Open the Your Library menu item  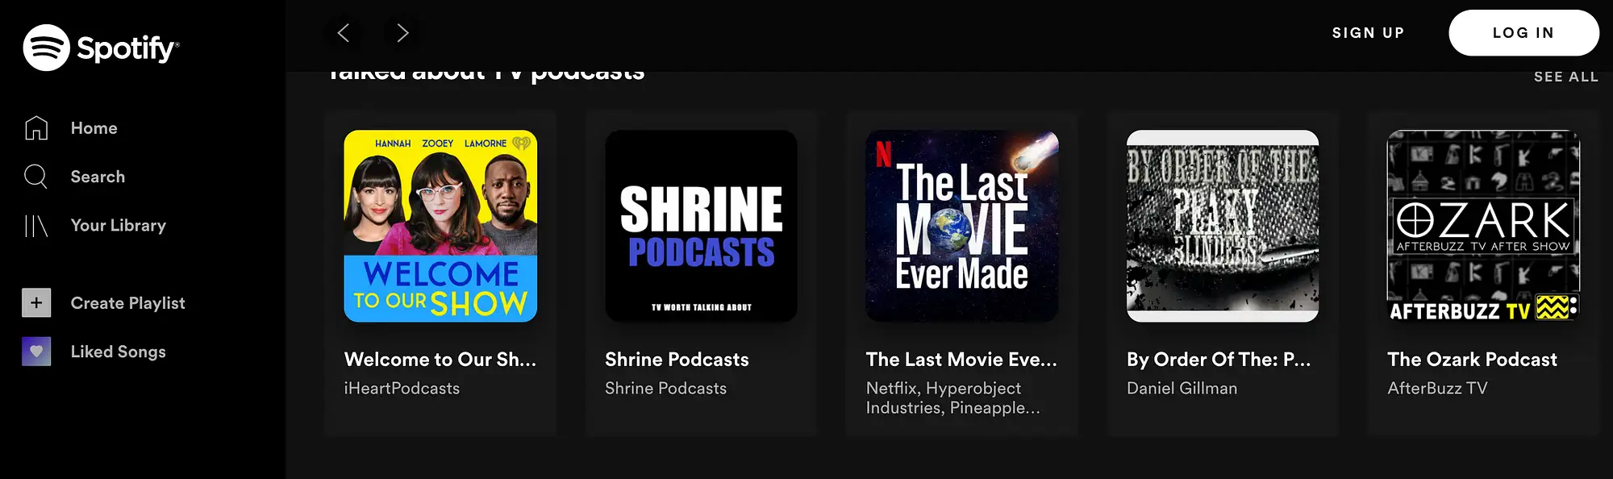pos(119,226)
